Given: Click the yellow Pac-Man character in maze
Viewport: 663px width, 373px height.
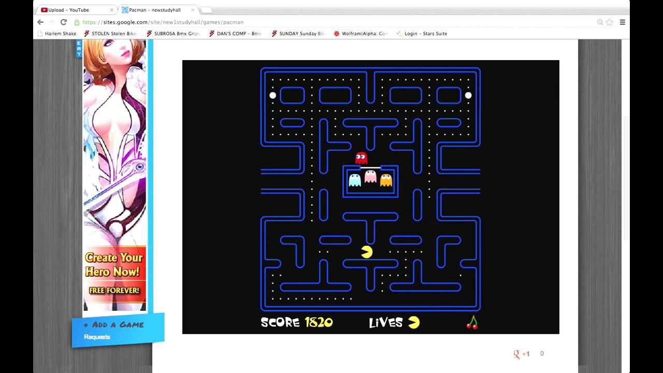Looking at the screenshot, I should tap(367, 252).
